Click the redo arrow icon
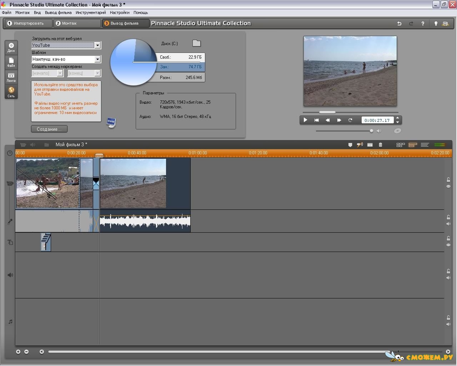457x366 pixels. coord(411,24)
